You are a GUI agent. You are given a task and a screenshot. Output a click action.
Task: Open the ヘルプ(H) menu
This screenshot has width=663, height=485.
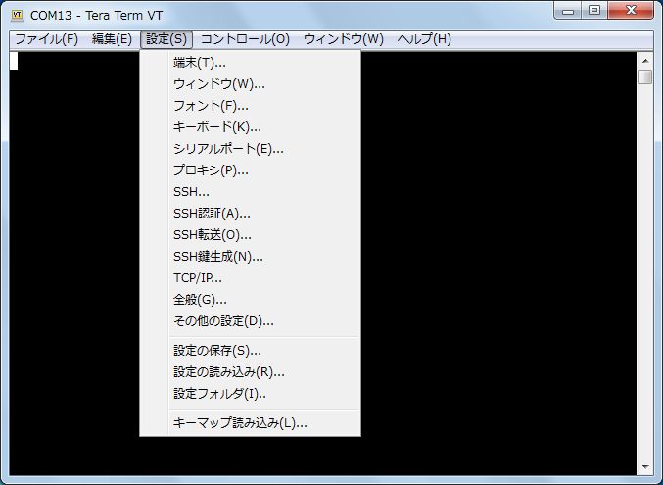[424, 39]
